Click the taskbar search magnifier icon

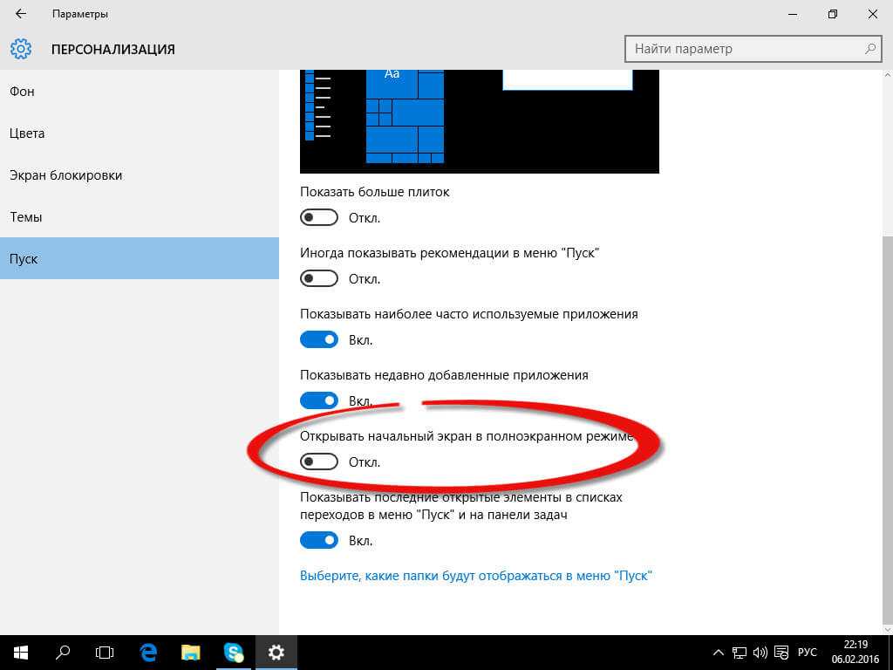coord(63,652)
